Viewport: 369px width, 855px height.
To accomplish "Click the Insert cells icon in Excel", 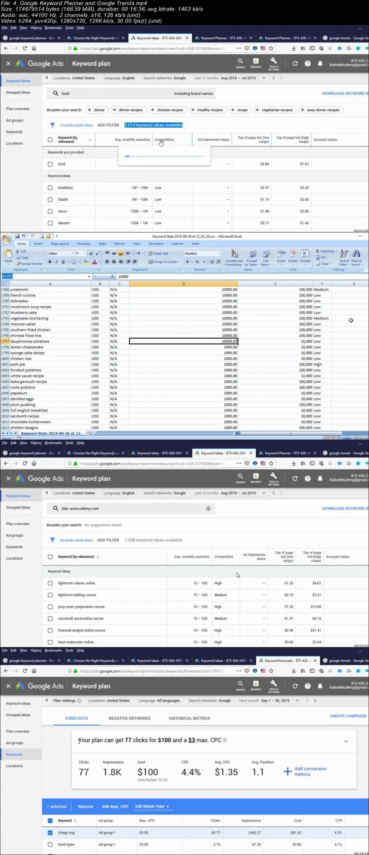I will (x=281, y=254).
